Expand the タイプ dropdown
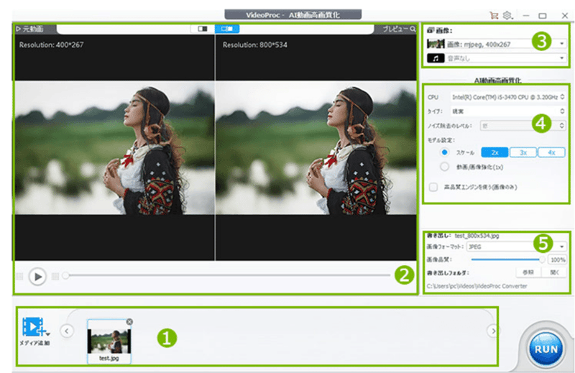The height and width of the screenshot is (373, 575). point(507,111)
